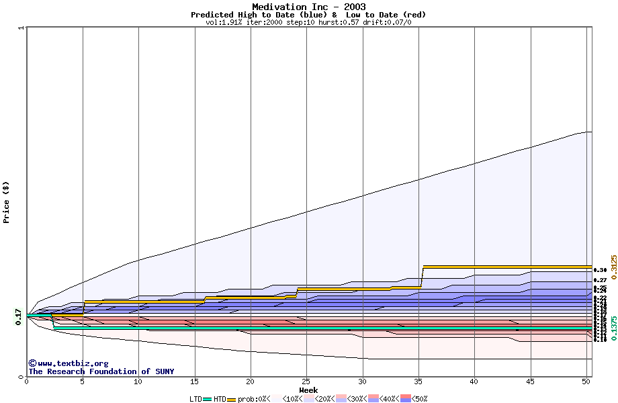
Task: Click the week 40 x-axis tick label
Action: (x=474, y=382)
